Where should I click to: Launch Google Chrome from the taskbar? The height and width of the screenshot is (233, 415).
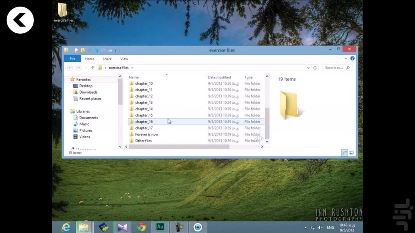141,227
